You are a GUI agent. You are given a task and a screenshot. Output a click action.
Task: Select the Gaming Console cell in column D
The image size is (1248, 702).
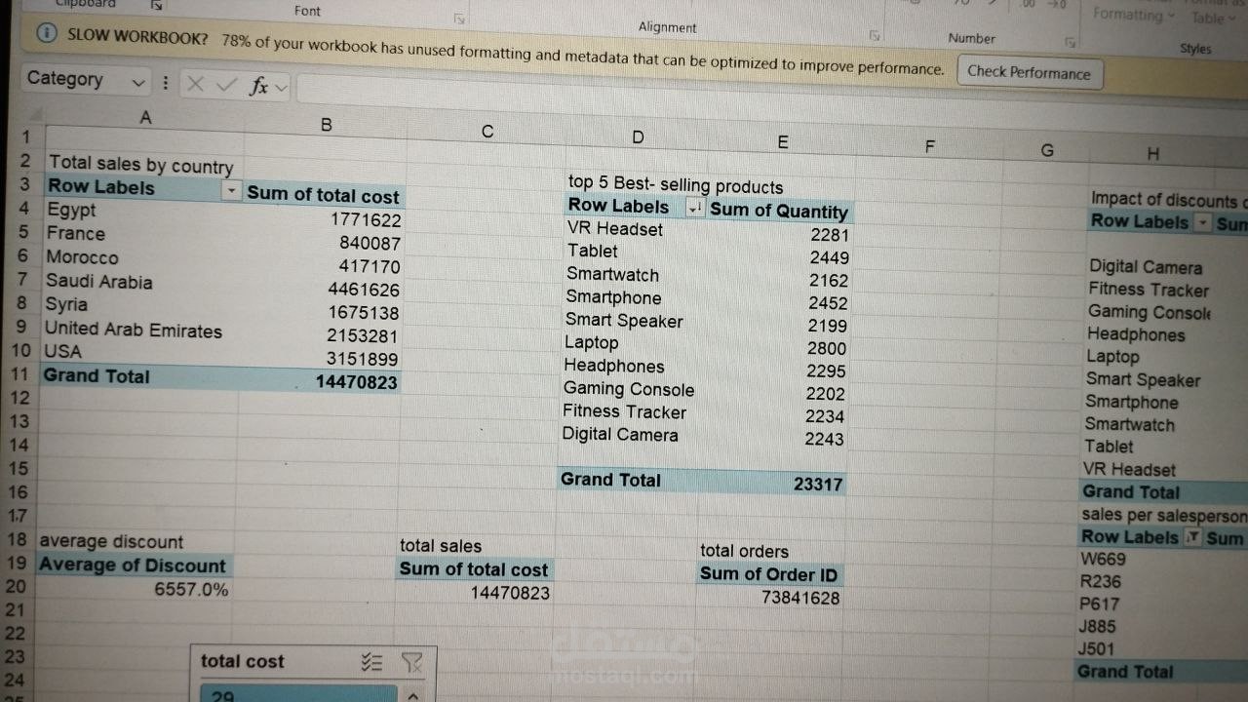click(631, 388)
